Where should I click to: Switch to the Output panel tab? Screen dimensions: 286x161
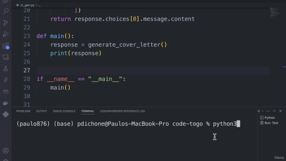pyautogui.click(x=42, y=111)
